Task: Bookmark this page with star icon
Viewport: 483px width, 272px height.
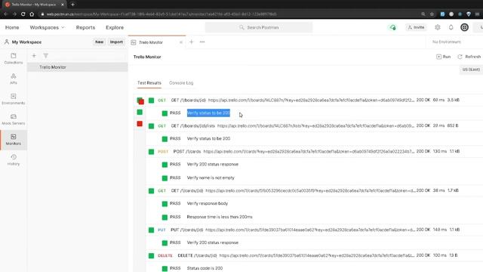Action: click(x=432, y=14)
